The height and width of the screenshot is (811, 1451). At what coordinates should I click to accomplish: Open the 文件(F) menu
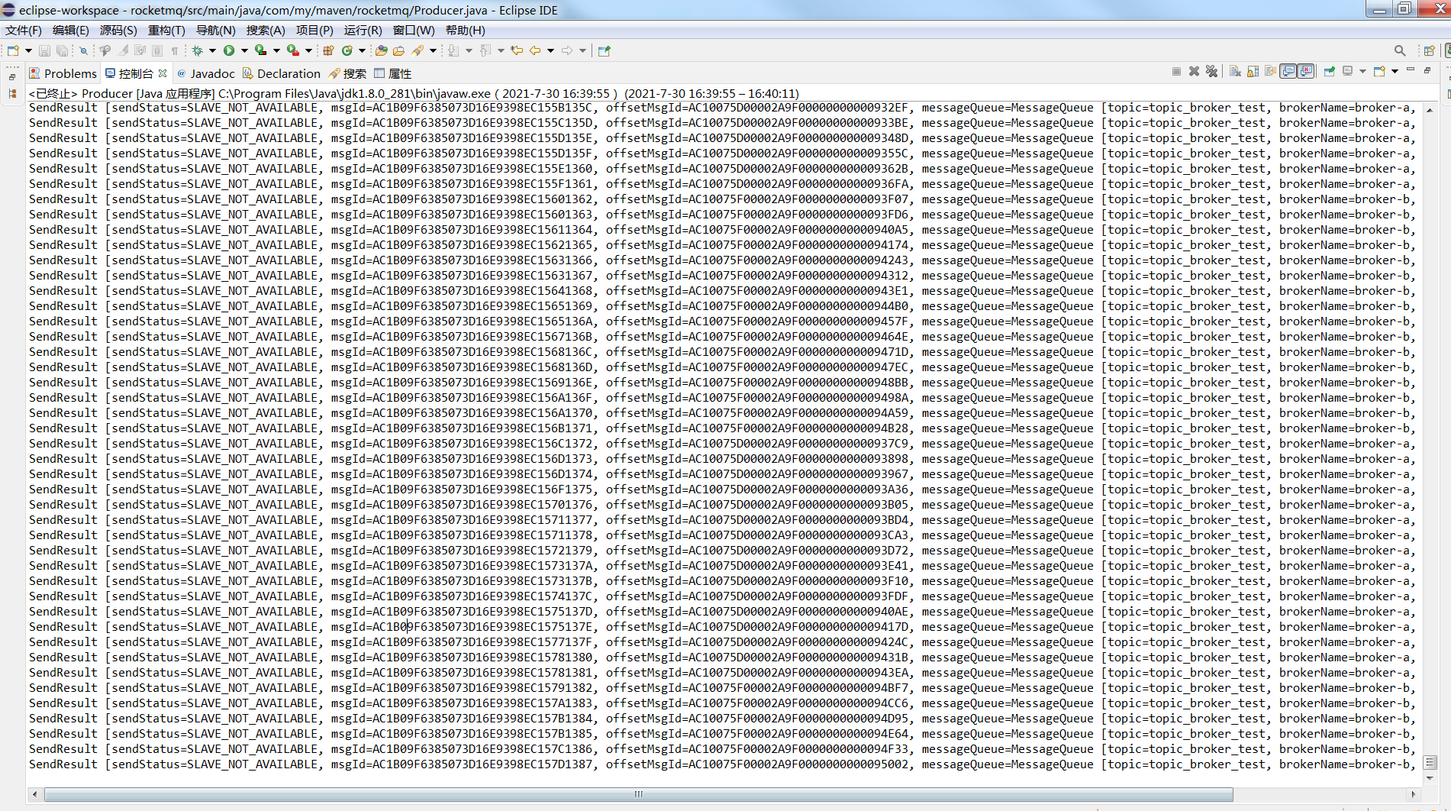tap(24, 31)
